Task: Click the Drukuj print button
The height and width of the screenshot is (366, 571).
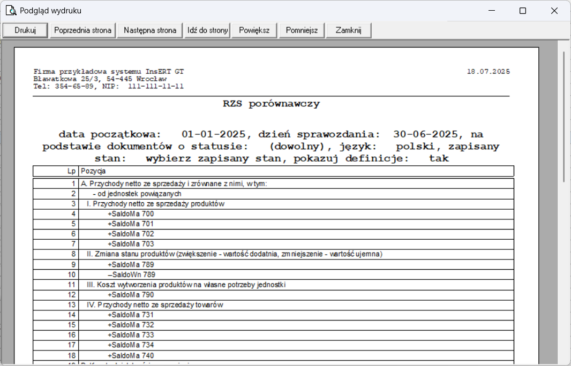Action: pyautogui.click(x=25, y=30)
